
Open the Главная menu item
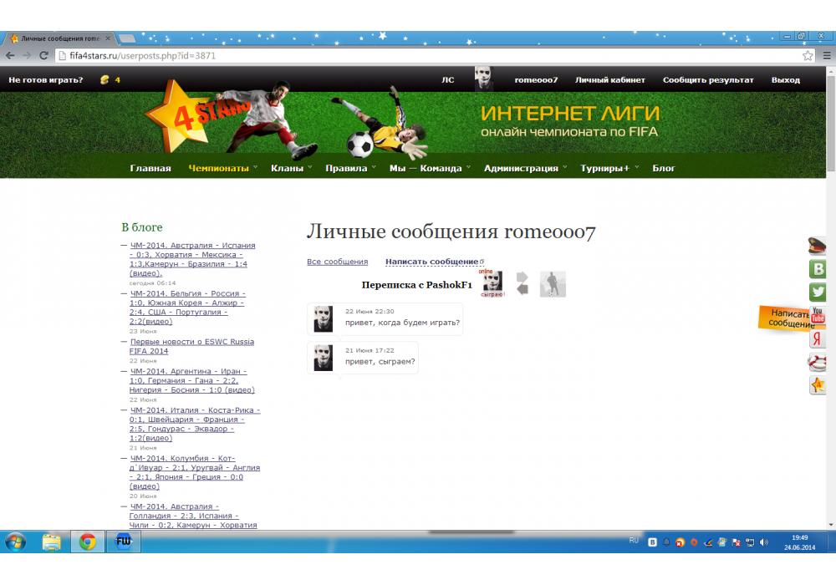(x=150, y=168)
